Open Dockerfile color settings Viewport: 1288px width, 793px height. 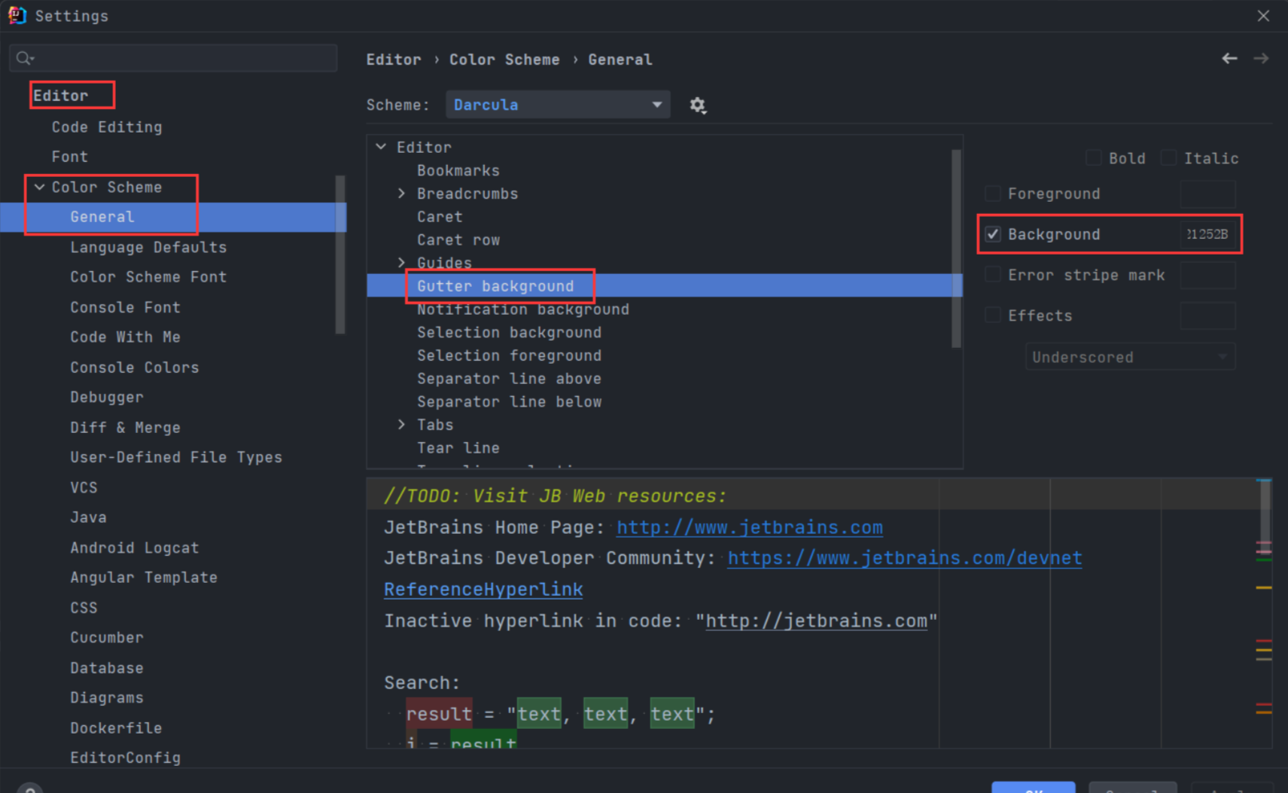click(116, 728)
